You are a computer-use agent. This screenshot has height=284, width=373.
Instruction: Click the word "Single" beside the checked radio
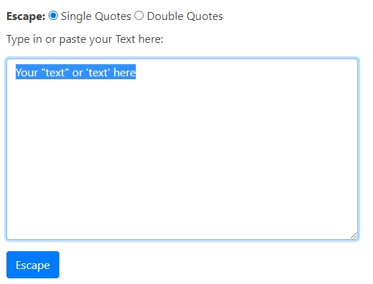pos(76,16)
